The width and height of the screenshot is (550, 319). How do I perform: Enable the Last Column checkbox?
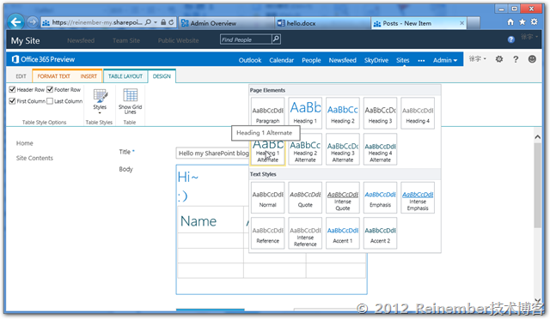pyautogui.click(x=50, y=101)
